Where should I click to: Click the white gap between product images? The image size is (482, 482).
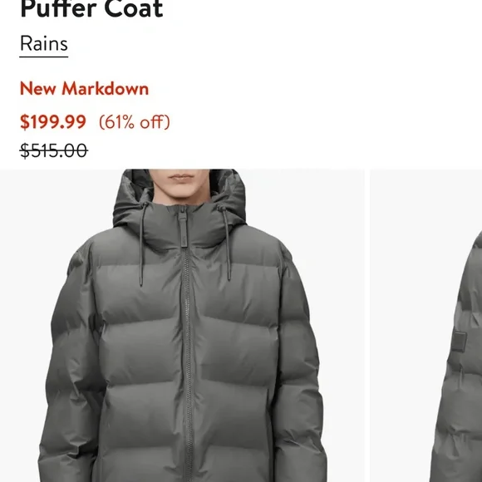(x=367, y=326)
